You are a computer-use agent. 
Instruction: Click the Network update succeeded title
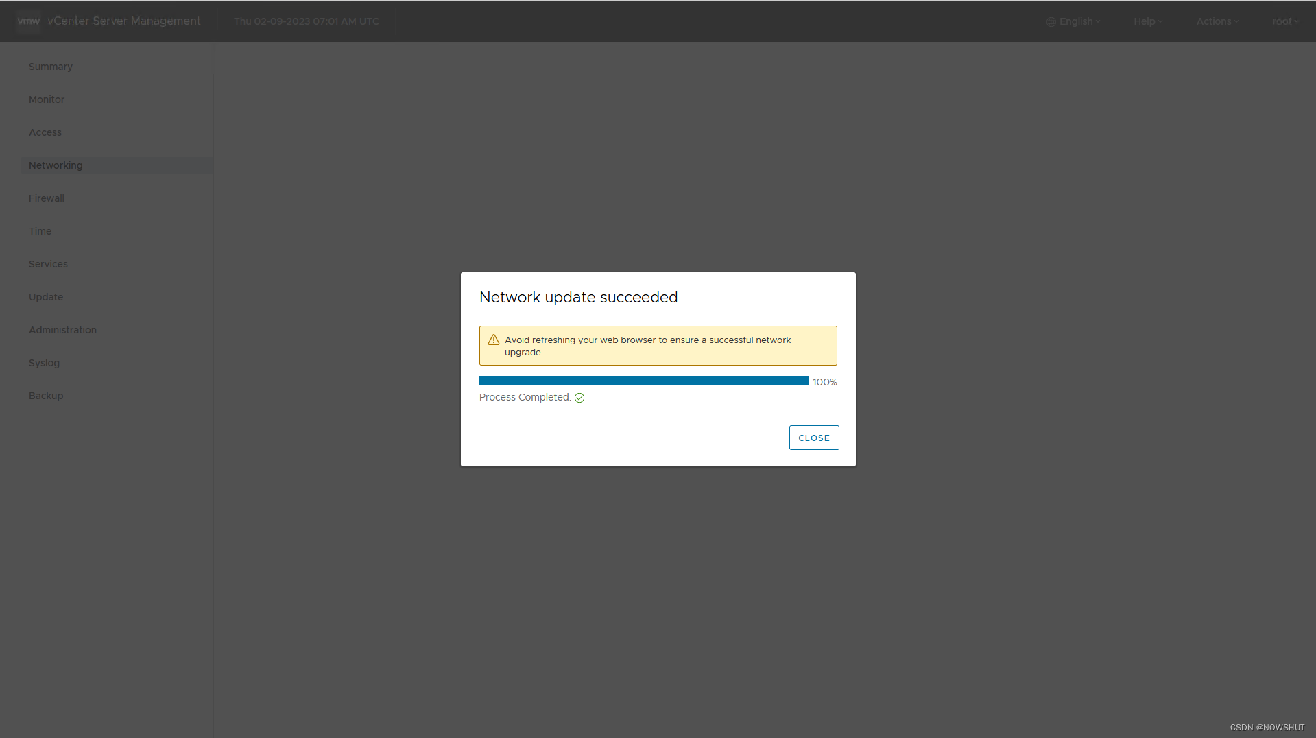(x=578, y=297)
